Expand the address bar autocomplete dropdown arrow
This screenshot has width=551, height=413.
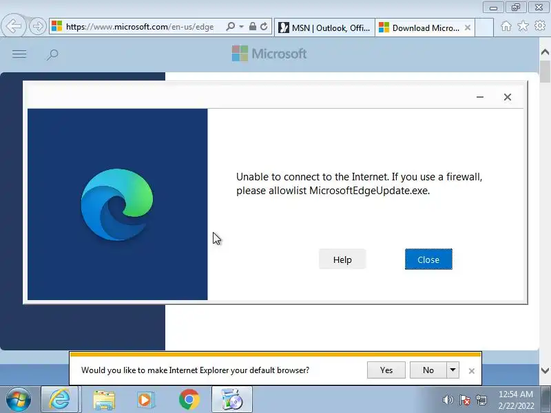click(242, 26)
